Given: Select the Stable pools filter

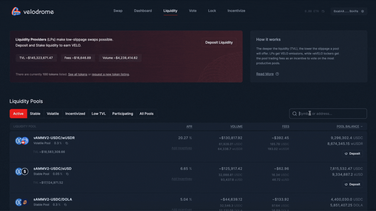Looking at the screenshot, I should click(35, 114).
